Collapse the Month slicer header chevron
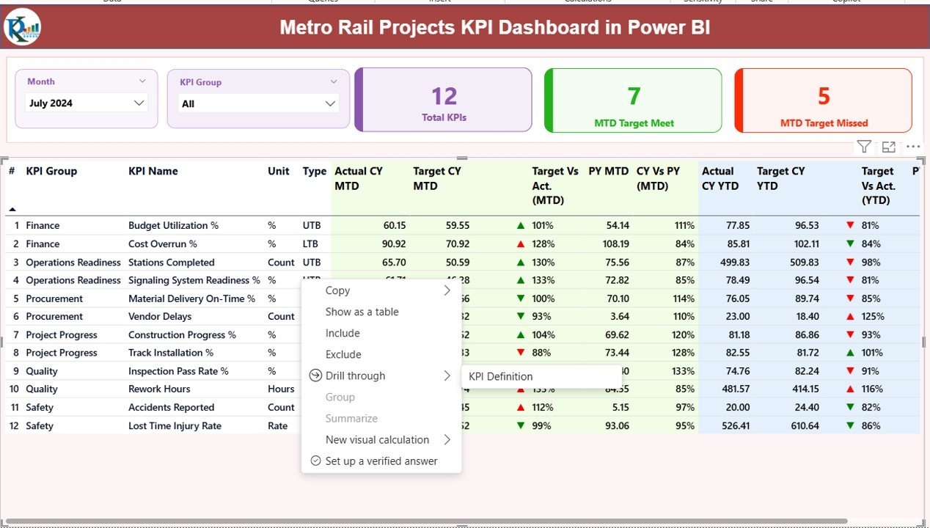Image resolution: width=930 pixels, height=528 pixels. tap(142, 81)
